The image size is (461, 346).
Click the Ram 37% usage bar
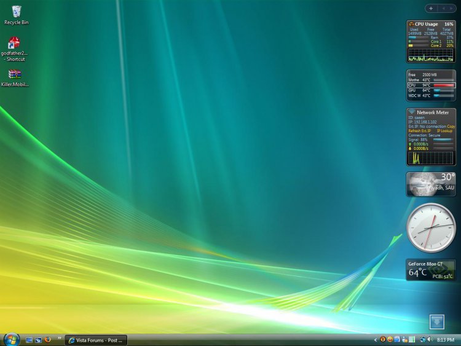[419, 37]
